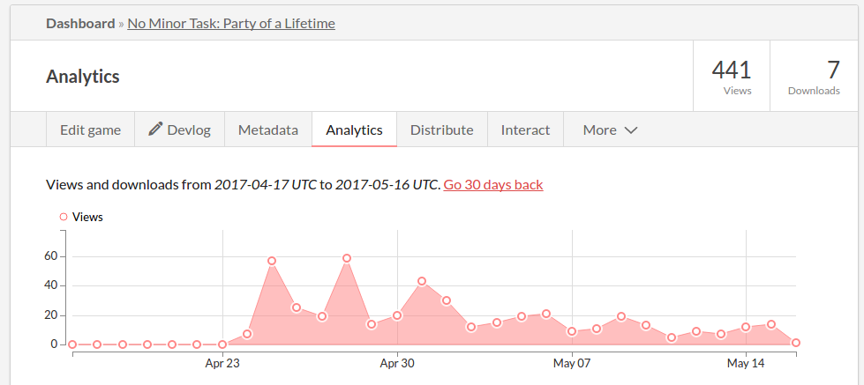Click the May 14 axis label
Screen dimensions: 864x385
coord(746,364)
